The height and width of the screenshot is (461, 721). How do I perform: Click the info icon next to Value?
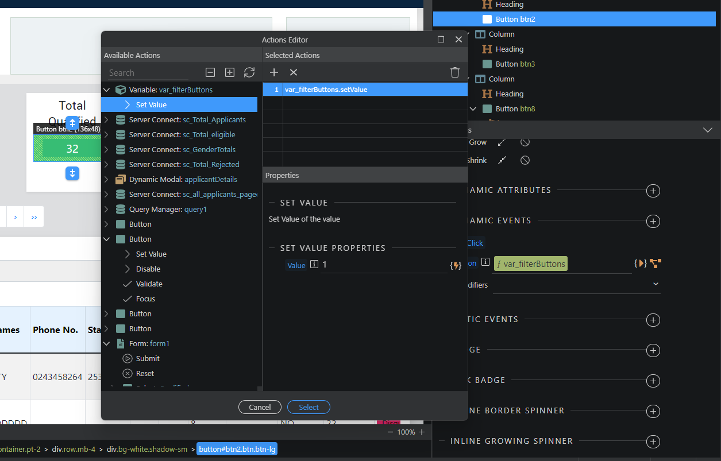[314, 265]
